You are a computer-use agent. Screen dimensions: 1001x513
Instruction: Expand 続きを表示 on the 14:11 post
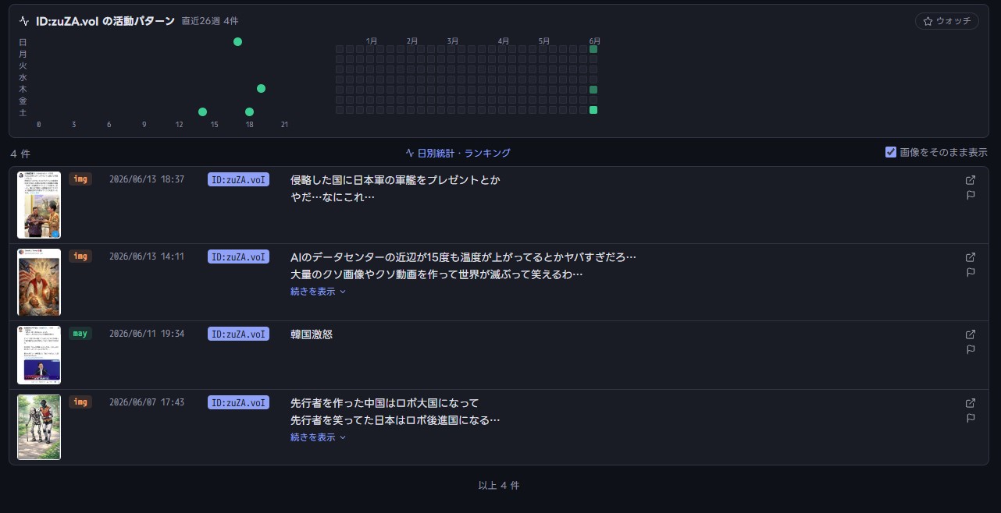[x=318, y=292]
